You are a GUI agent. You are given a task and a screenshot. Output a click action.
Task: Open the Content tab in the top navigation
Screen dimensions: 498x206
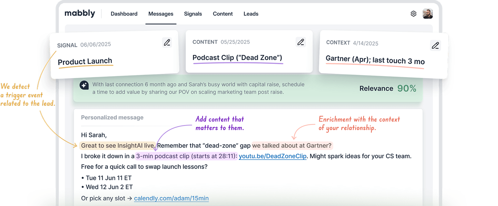point(223,14)
